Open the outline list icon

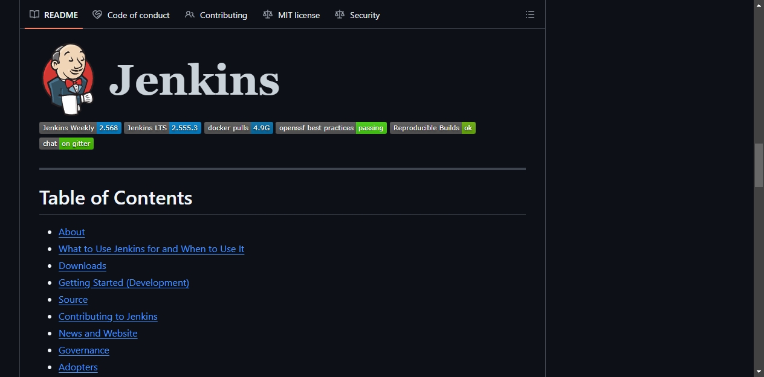530,15
